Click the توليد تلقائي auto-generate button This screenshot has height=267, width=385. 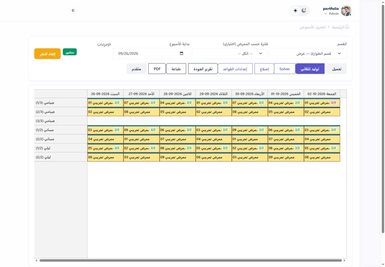(x=310, y=68)
